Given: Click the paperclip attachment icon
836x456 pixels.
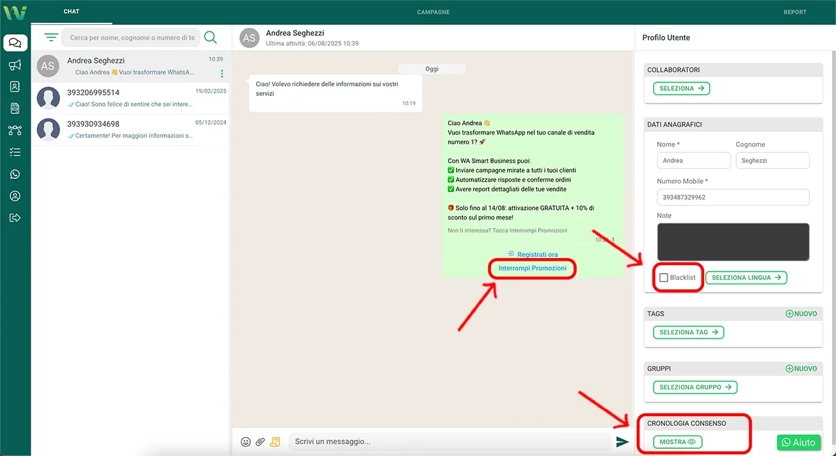Looking at the screenshot, I should (x=260, y=442).
